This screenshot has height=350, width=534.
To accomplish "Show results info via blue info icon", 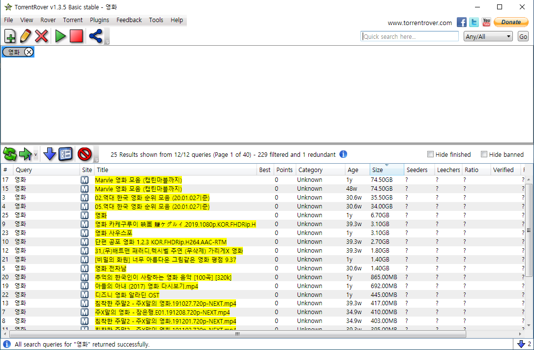I will tap(343, 154).
